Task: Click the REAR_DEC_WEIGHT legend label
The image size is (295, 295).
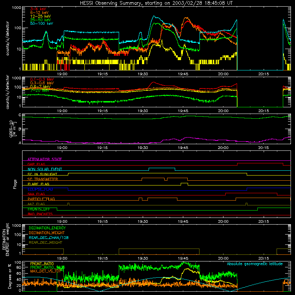Action: pyautogui.click(x=45, y=243)
